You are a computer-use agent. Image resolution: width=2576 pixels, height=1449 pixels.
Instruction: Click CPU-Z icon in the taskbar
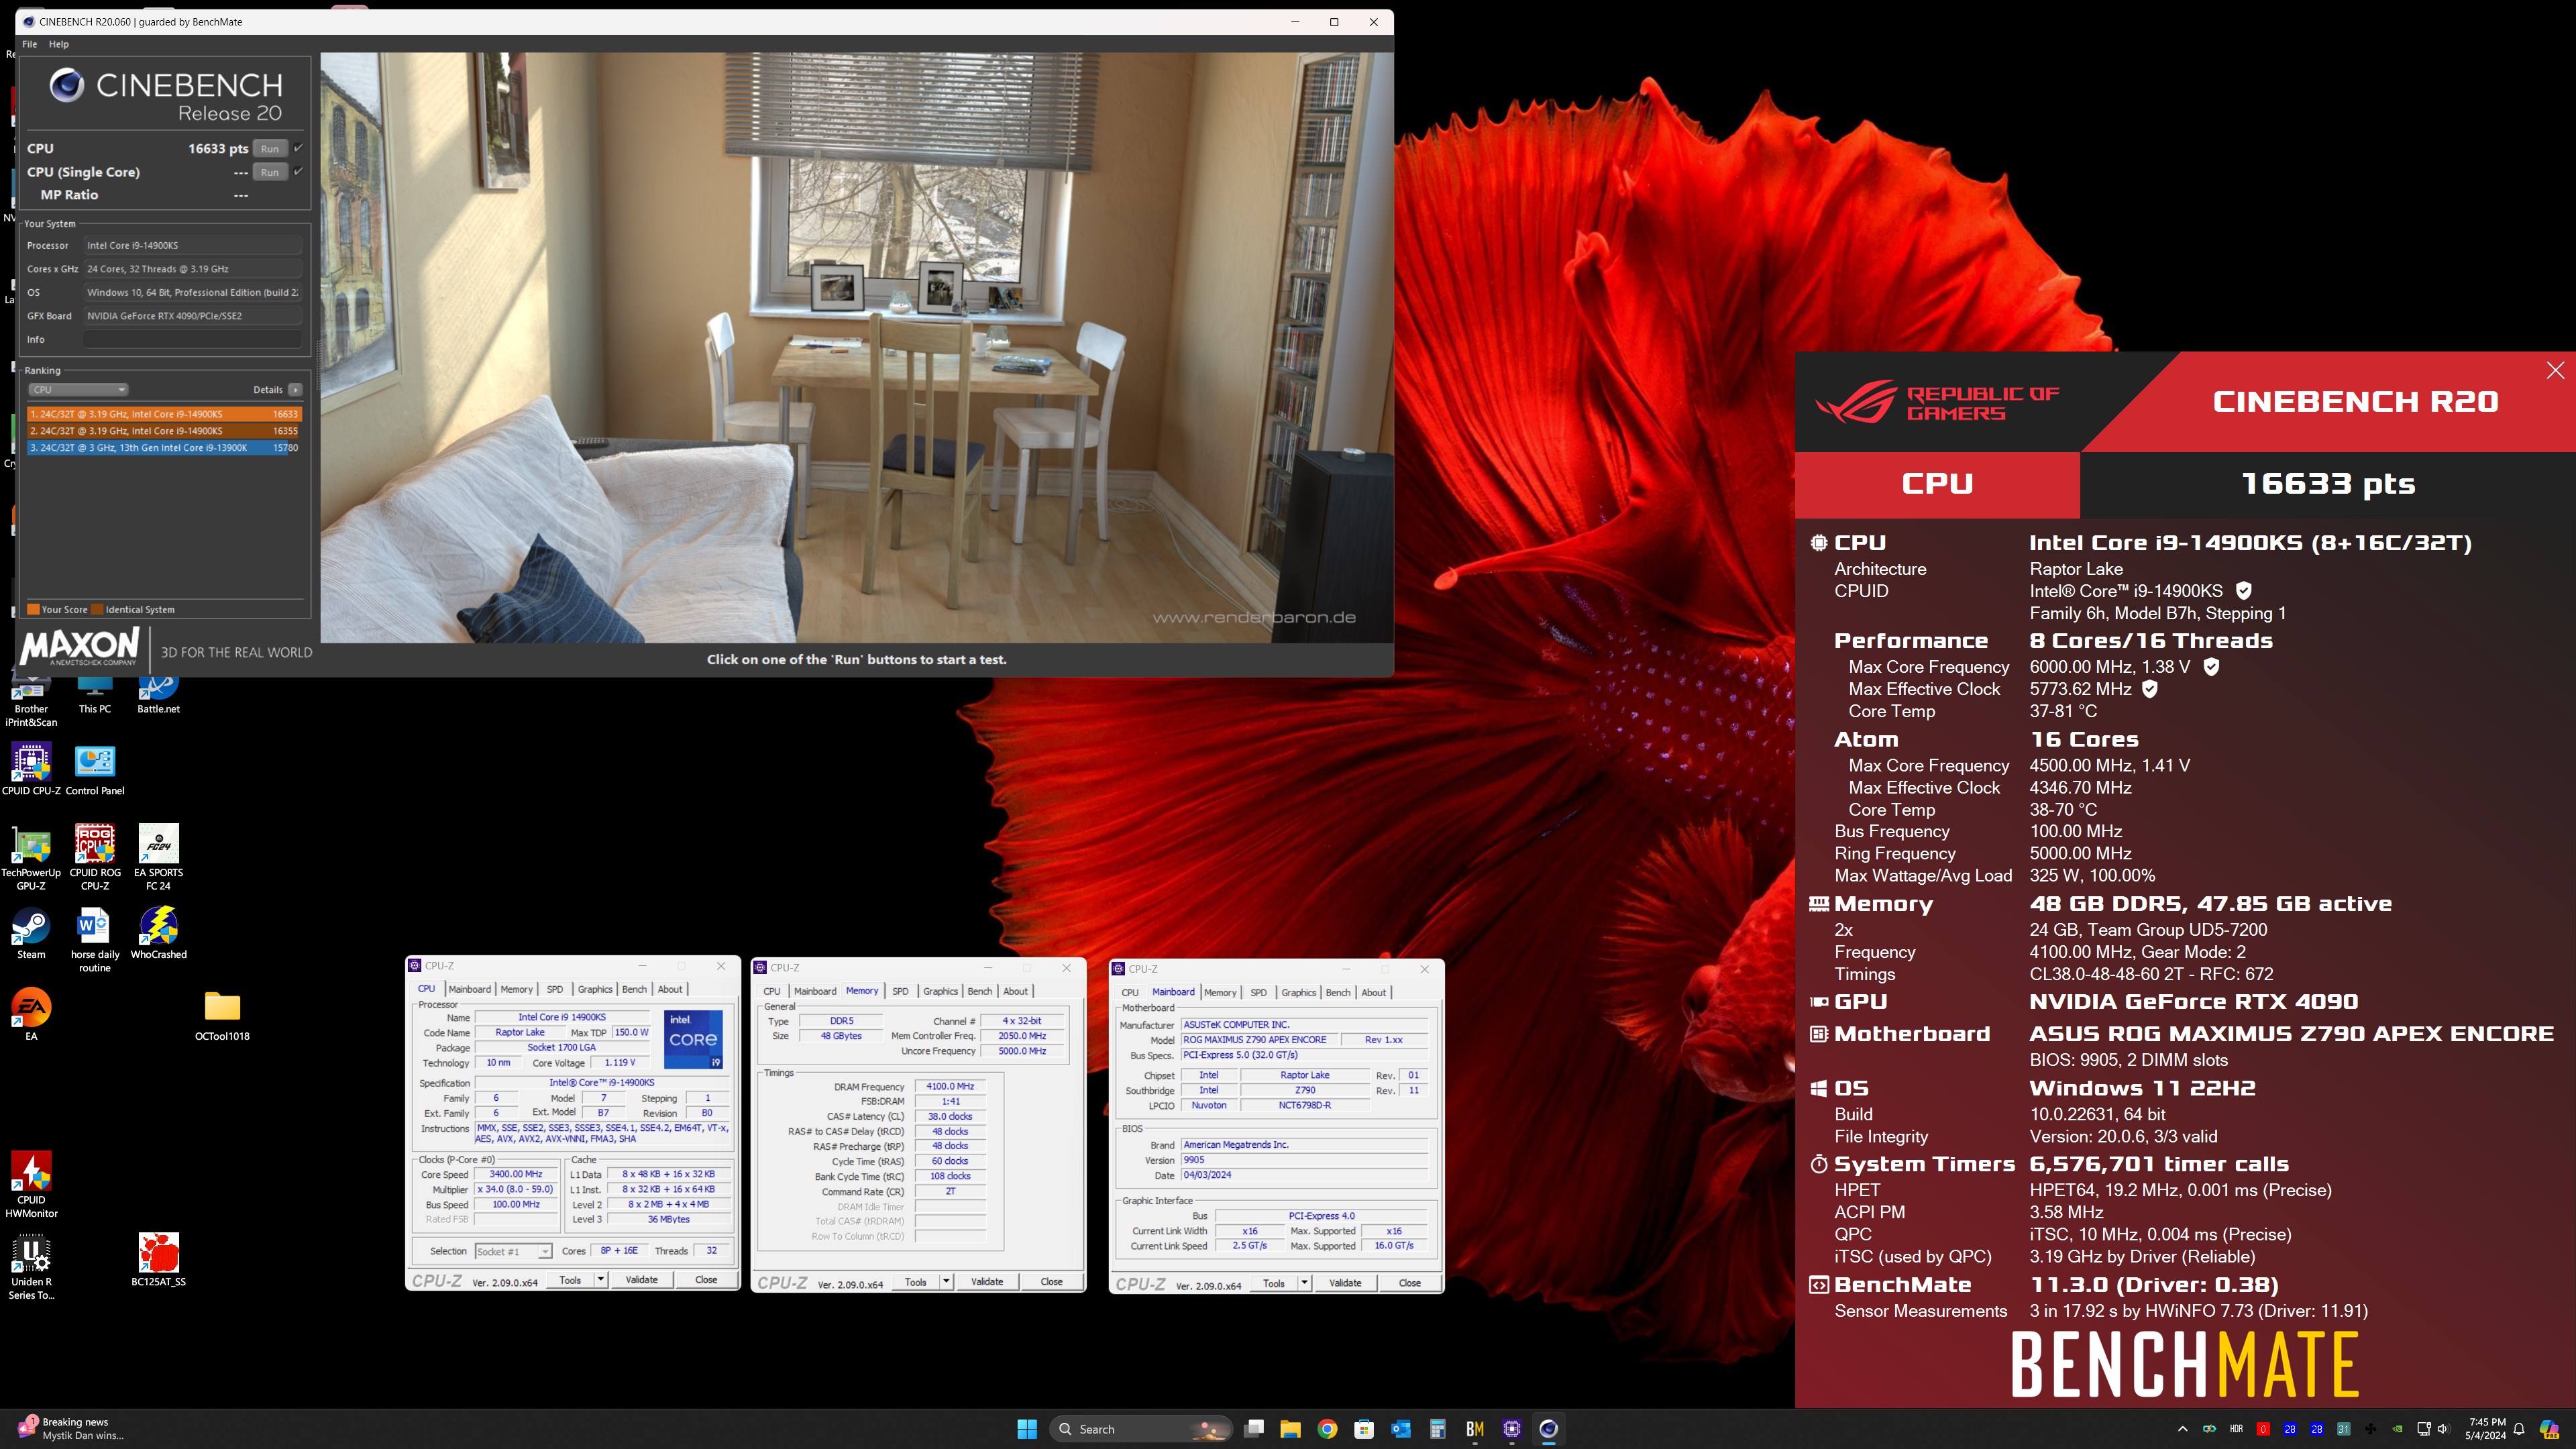point(1511,1429)
